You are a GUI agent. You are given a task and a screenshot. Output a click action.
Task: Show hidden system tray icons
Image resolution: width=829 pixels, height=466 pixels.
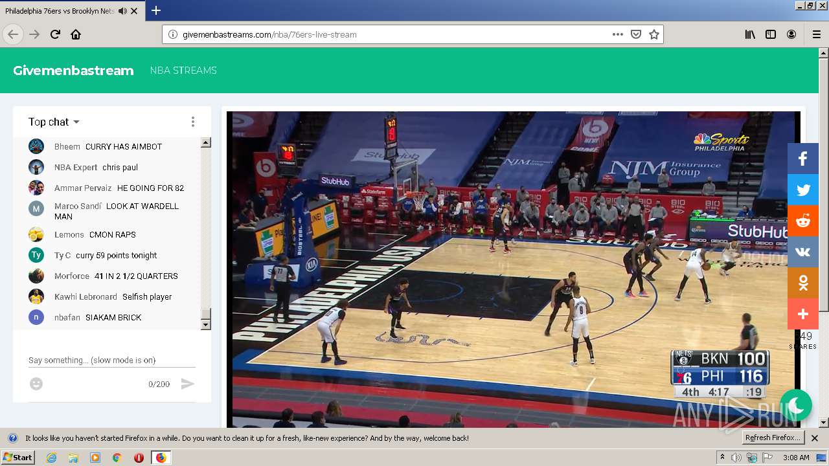(x=723, y=458)
